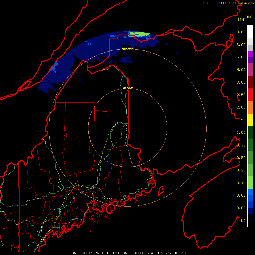This screenshot has width=255, height=255.
Task: Click the light green legend swatch at 0.10
Action: [250, 183]
